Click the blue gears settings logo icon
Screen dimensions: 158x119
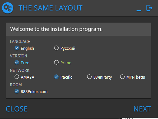click(x=8, y=8)
